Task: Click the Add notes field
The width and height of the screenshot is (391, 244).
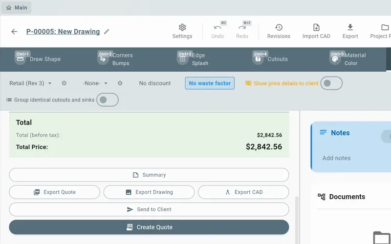Action: click(x=336, y=158)
